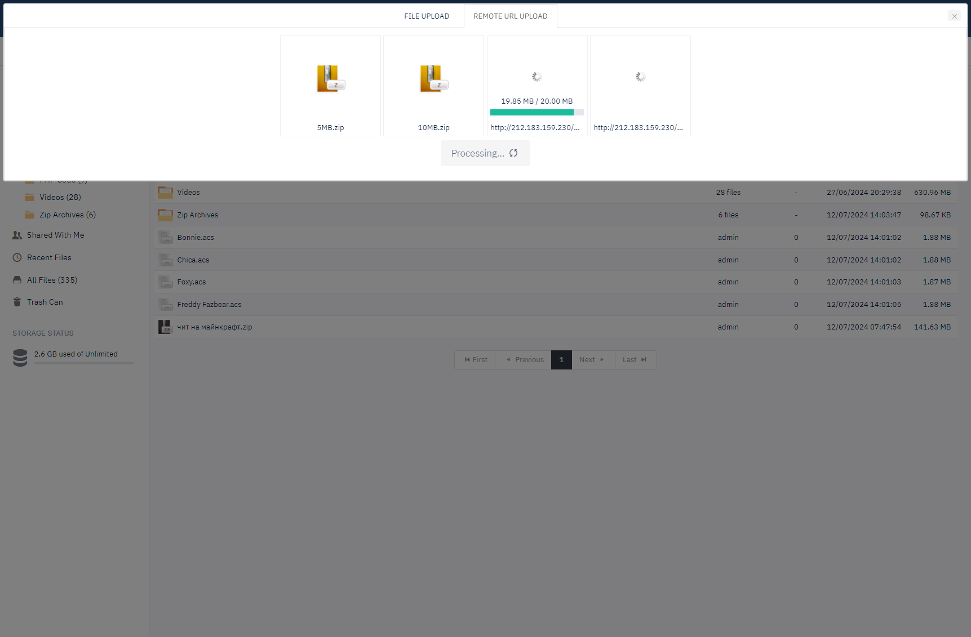The height and width of the screenshot is (637, 971).
Task: Click the 5MB.zip archive icon
Action: click(330, 78)
